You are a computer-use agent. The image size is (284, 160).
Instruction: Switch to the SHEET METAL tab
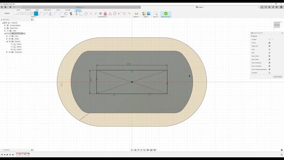47,10
